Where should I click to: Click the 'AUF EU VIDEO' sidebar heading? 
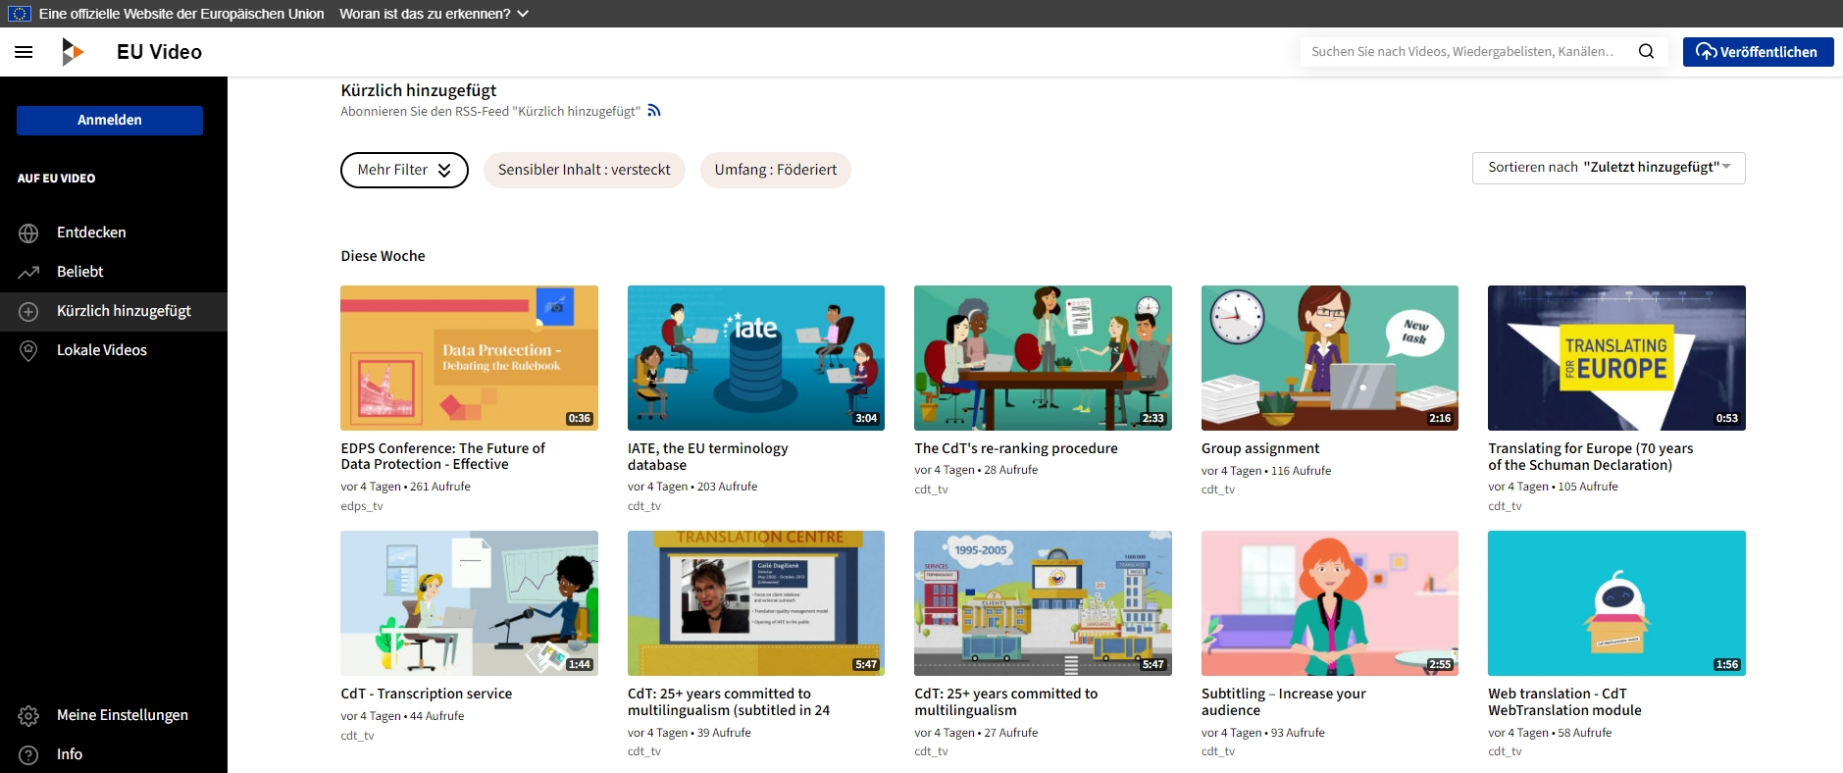(56, 179)
